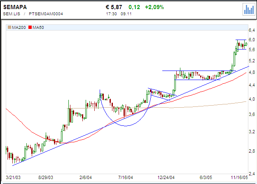Select the quote time 17:30
Image resolution: width=257 pixels, height=184 pixels.
[112, 14]
